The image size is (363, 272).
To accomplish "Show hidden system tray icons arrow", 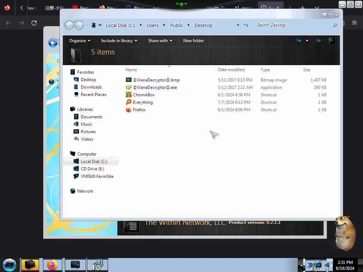I will 301,265.
